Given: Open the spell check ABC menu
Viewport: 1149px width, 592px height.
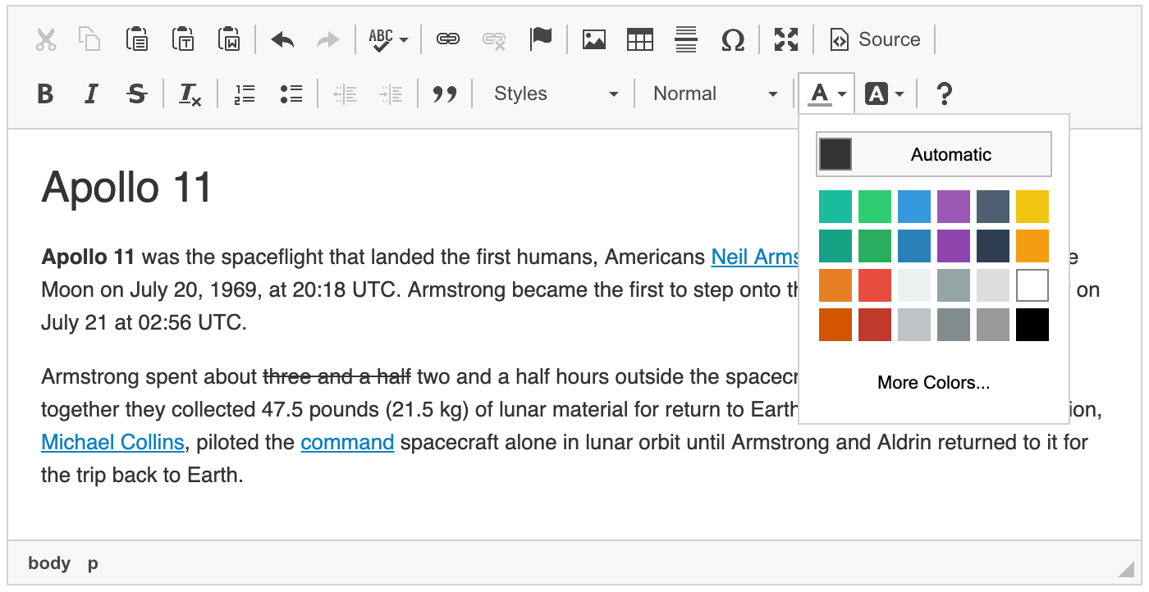Looking at the screenshot, I should point(388,39).
